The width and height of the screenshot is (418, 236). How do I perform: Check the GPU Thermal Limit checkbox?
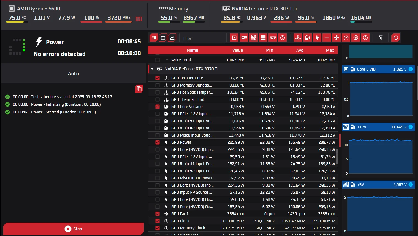point(158,99)
